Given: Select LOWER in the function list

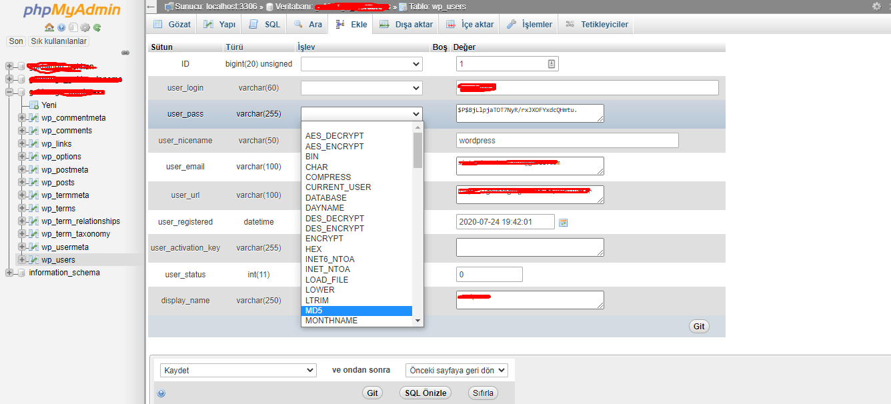Looking at the screenshot, I should (x=357, y=290).
